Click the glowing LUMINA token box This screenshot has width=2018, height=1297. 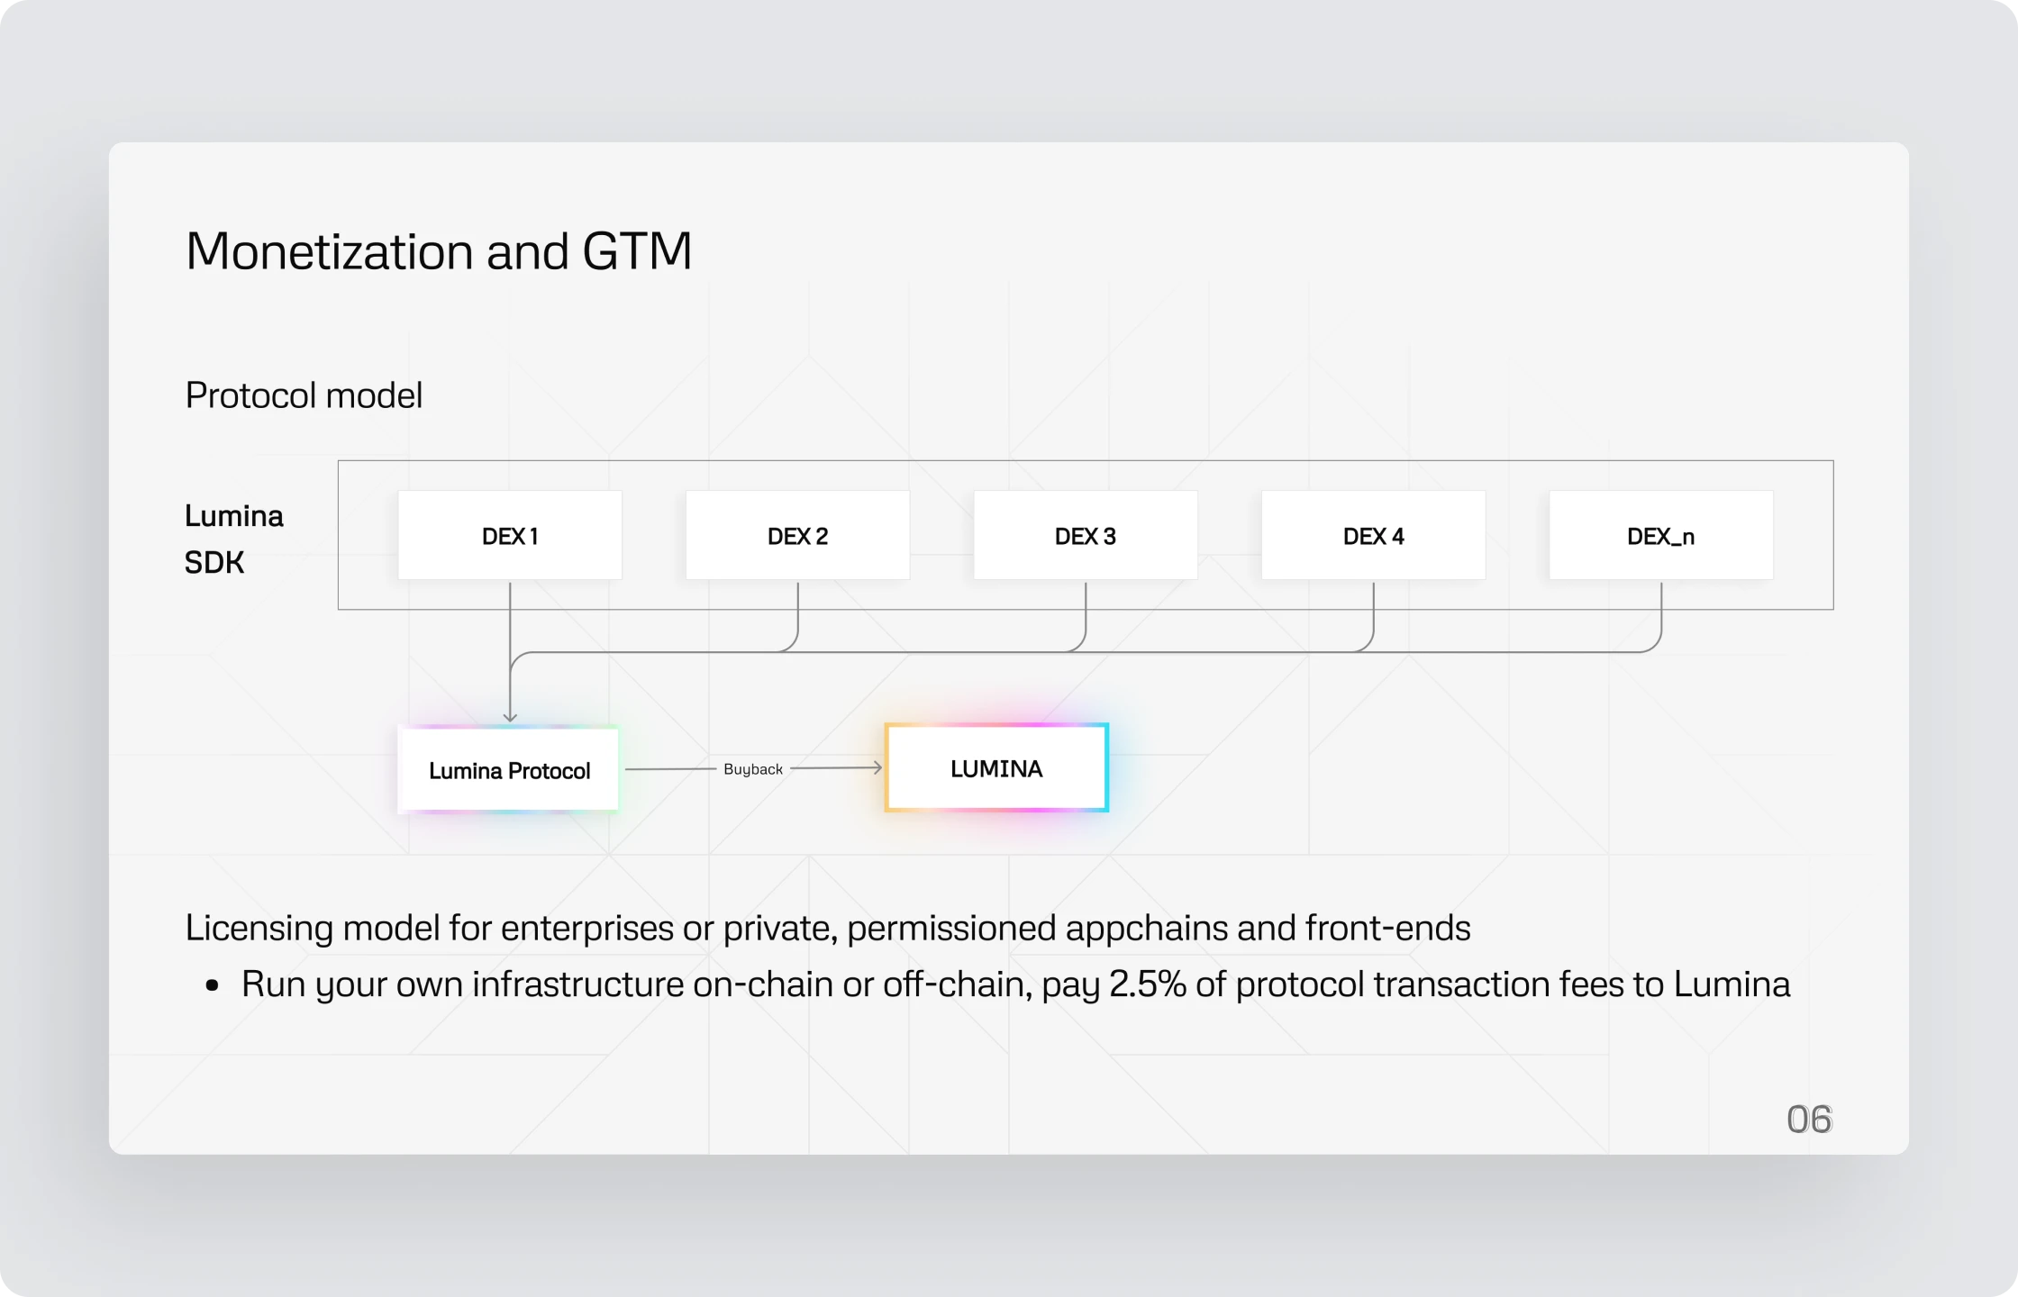point(996,768)
